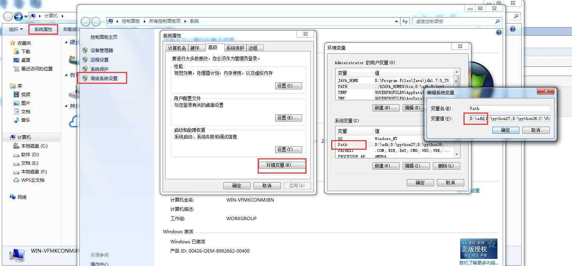Open 控制面板主页 link

click(104, 37)
